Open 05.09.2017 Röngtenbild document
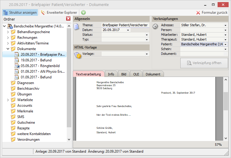The height and width of the screenshot is (158, 231). [x=36, y=66]
